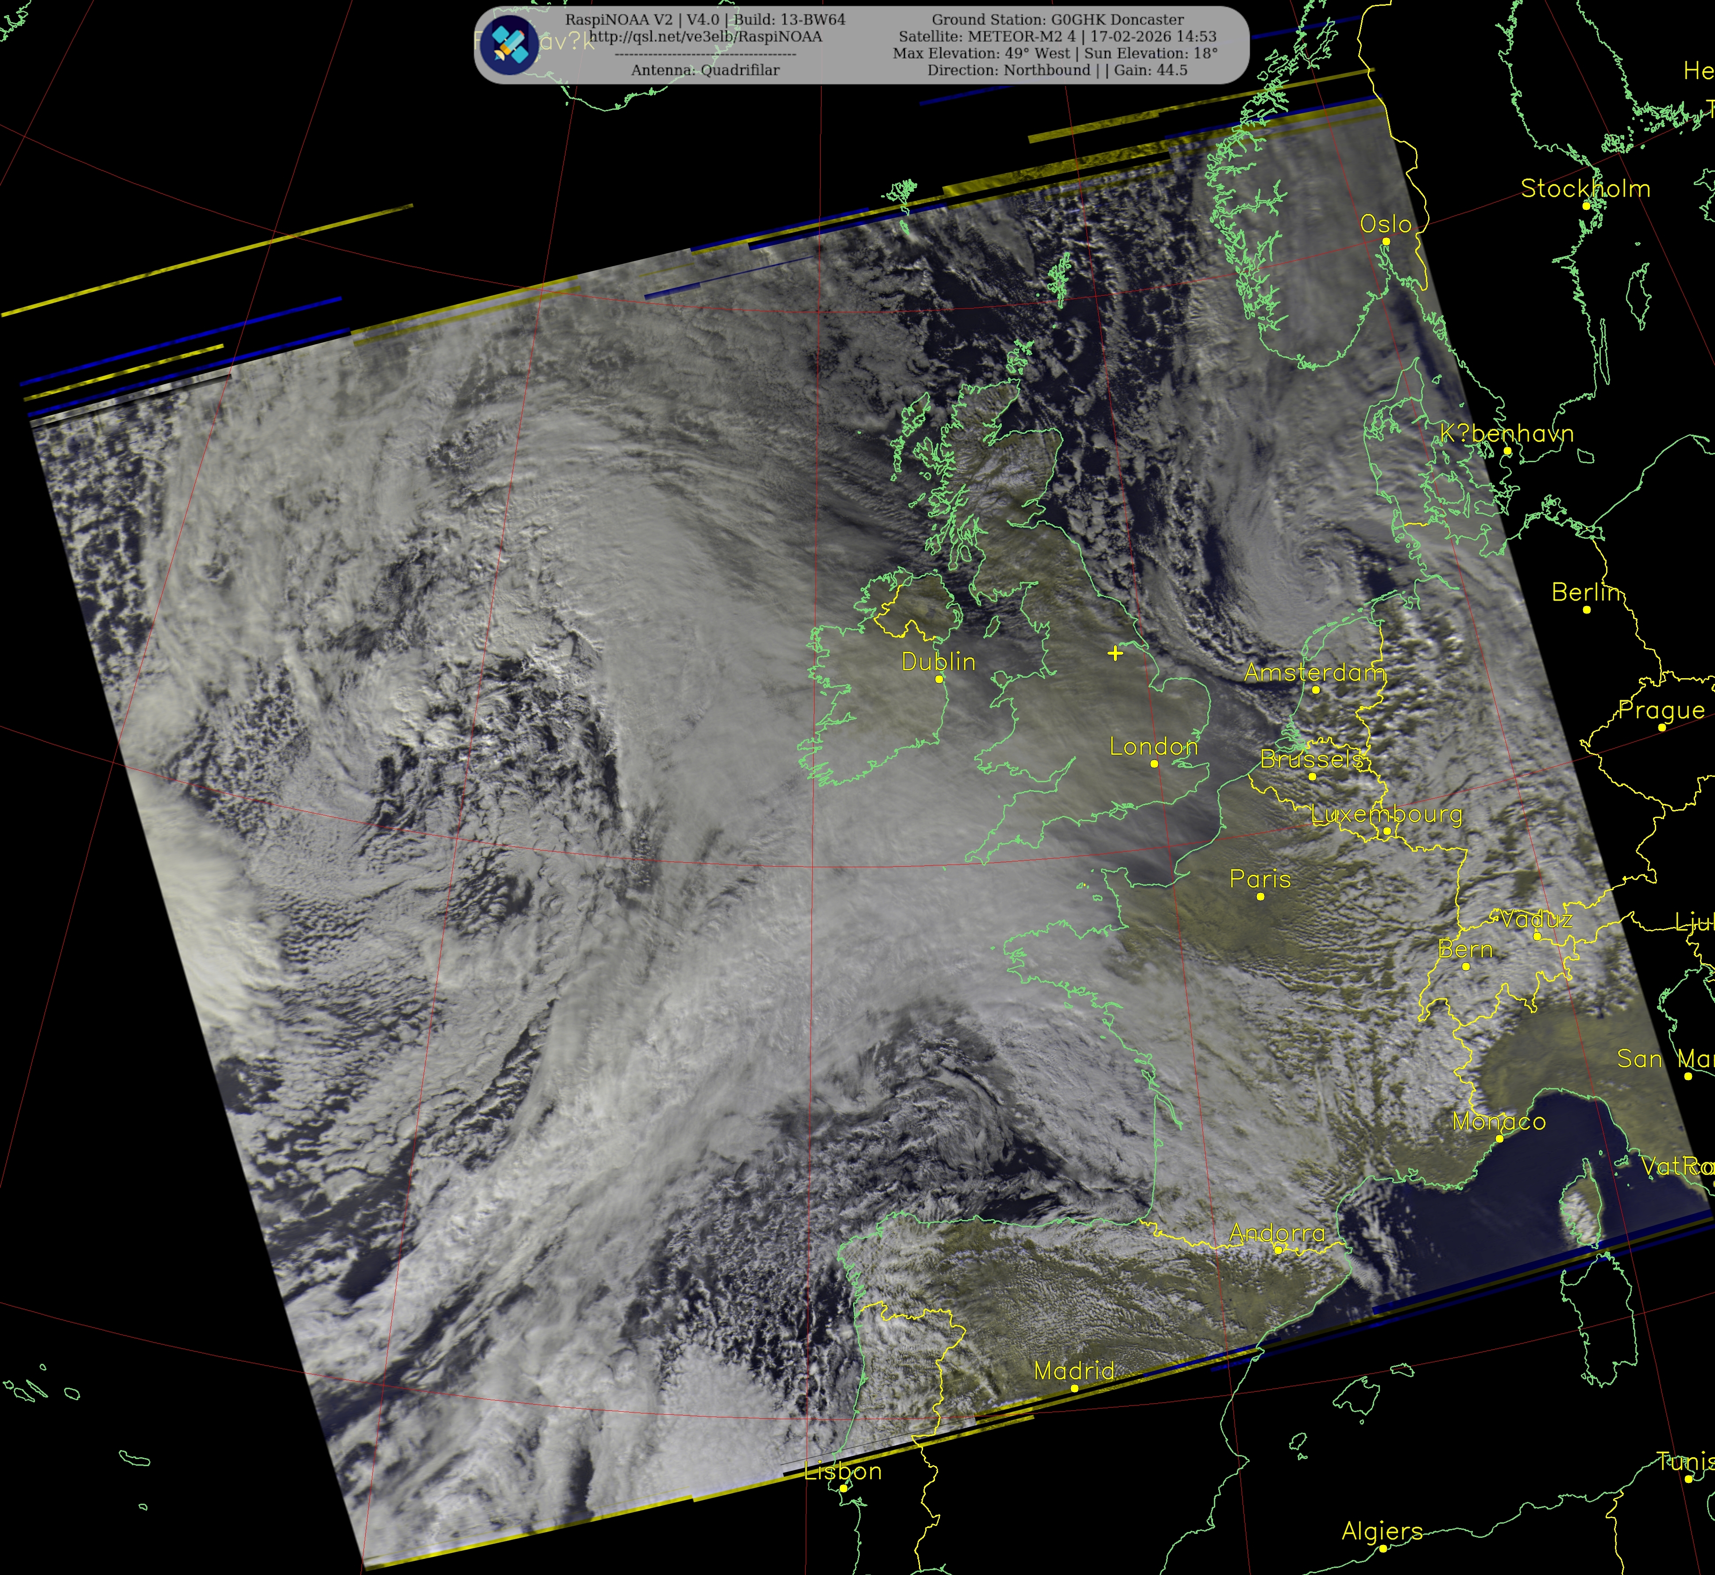Click the Bern city label

tap(1465, 950)
